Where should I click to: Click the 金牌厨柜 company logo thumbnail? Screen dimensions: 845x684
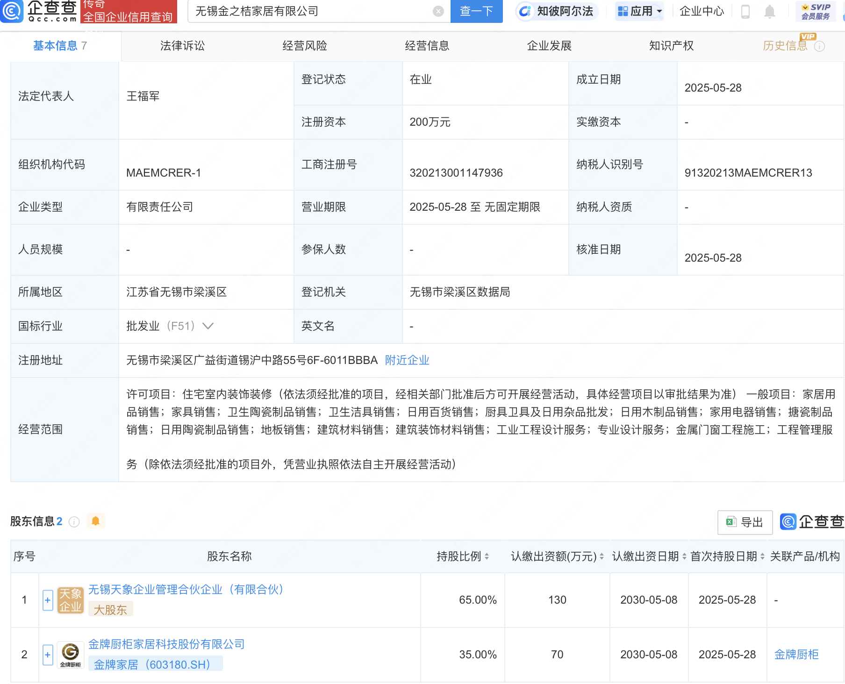tap(70, 655)
